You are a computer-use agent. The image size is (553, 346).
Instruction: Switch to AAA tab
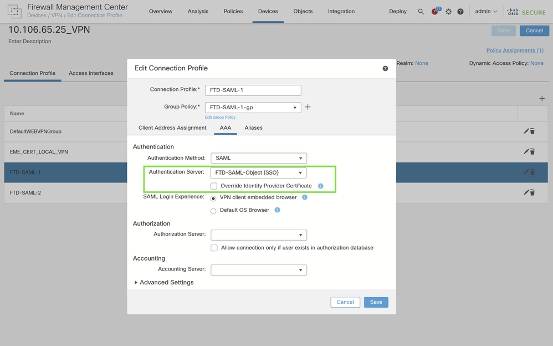click(x=226, y=128)
